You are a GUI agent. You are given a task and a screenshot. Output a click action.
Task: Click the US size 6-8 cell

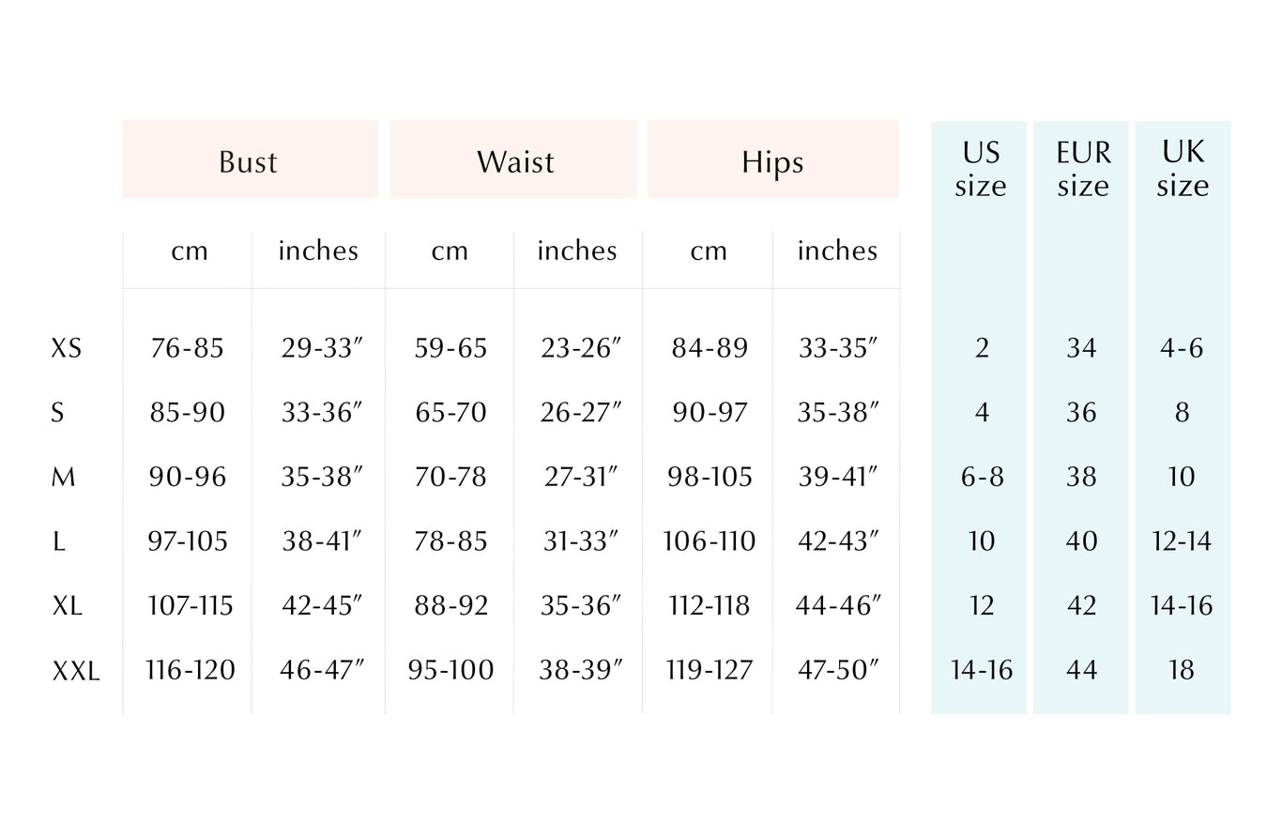pos(982,478)
